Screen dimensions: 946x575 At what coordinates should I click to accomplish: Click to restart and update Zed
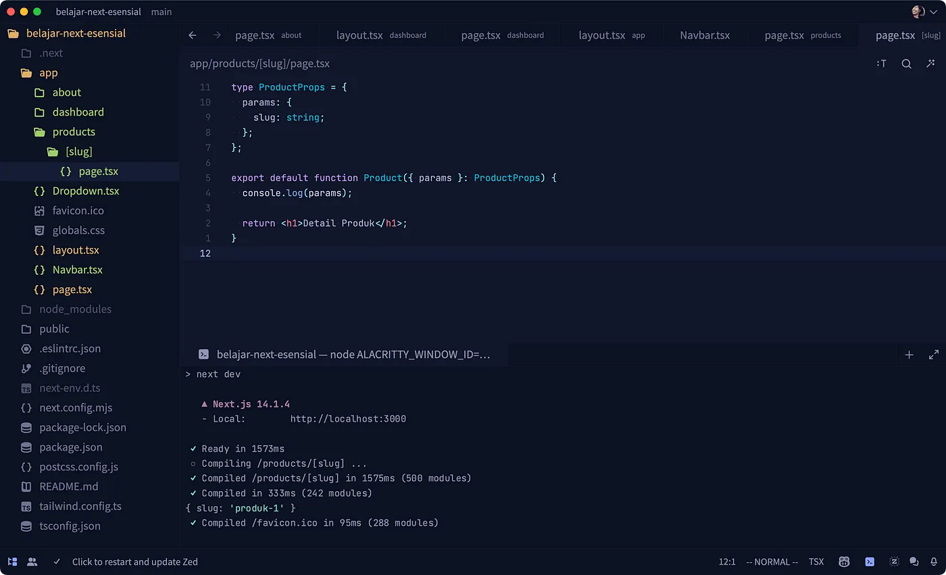134,561
